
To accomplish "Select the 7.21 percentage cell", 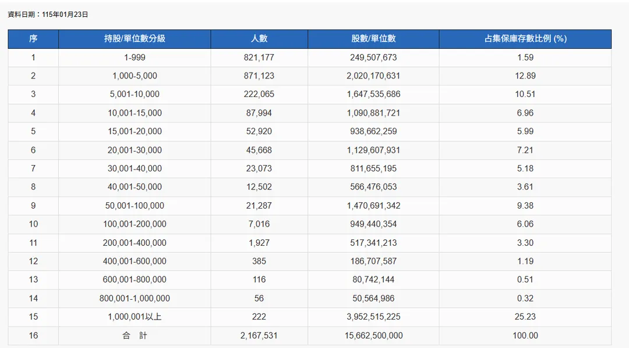I will [x=525, y=150].
